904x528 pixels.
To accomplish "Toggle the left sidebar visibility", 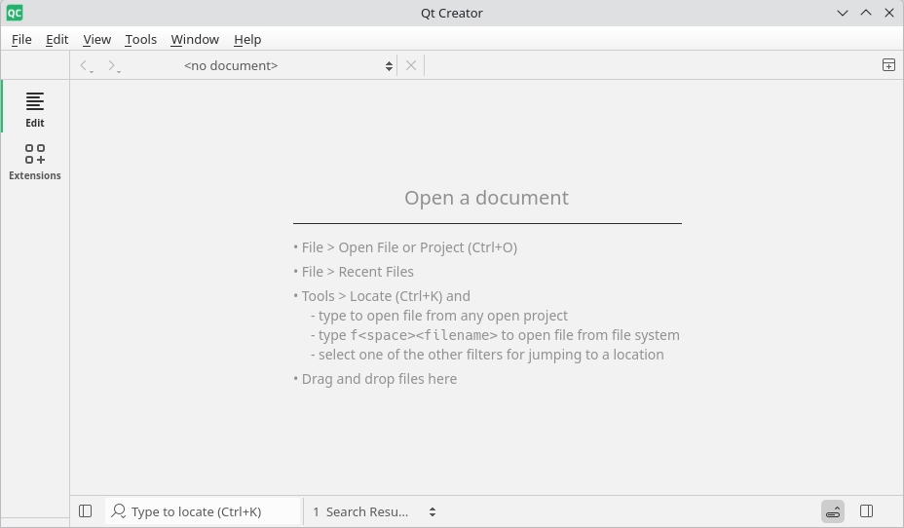I will click(86, 511).
